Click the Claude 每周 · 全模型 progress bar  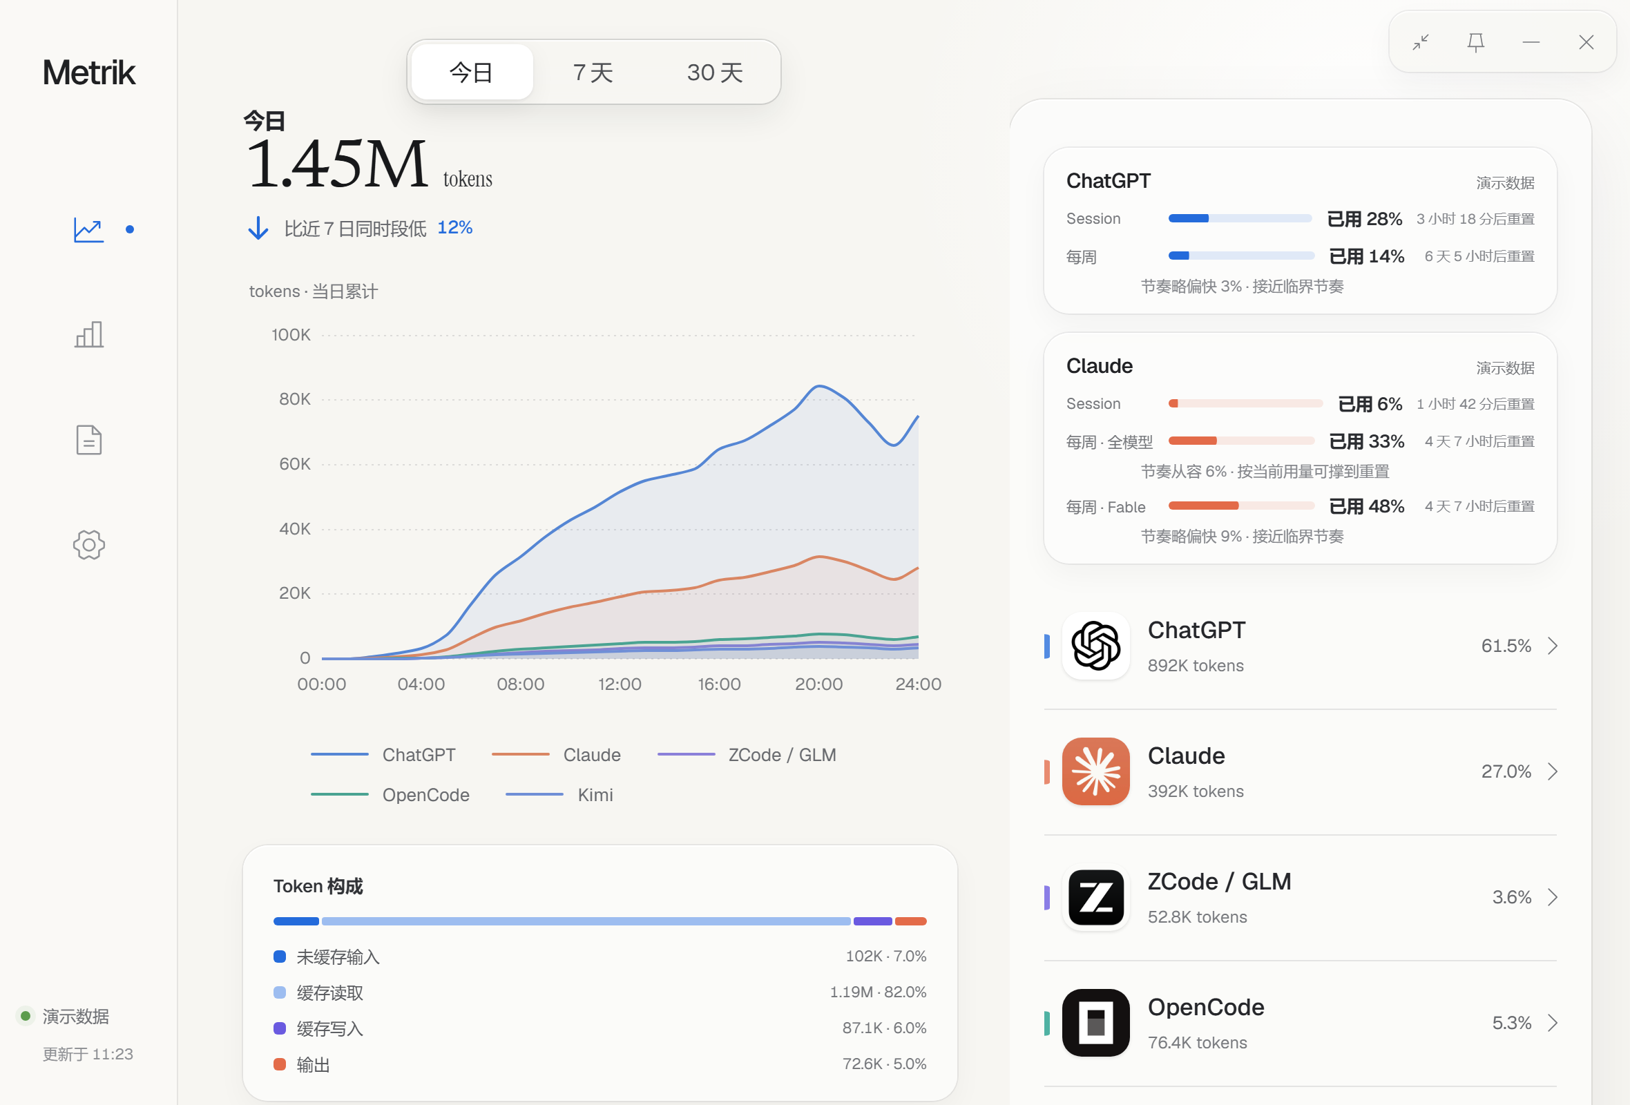[x=1240, y=441]
